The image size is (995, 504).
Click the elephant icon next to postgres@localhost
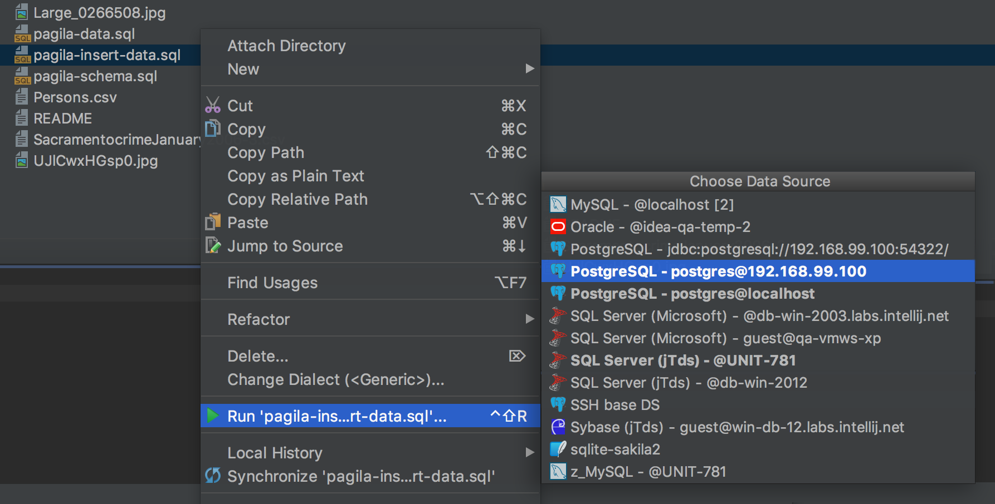point(558,293)
